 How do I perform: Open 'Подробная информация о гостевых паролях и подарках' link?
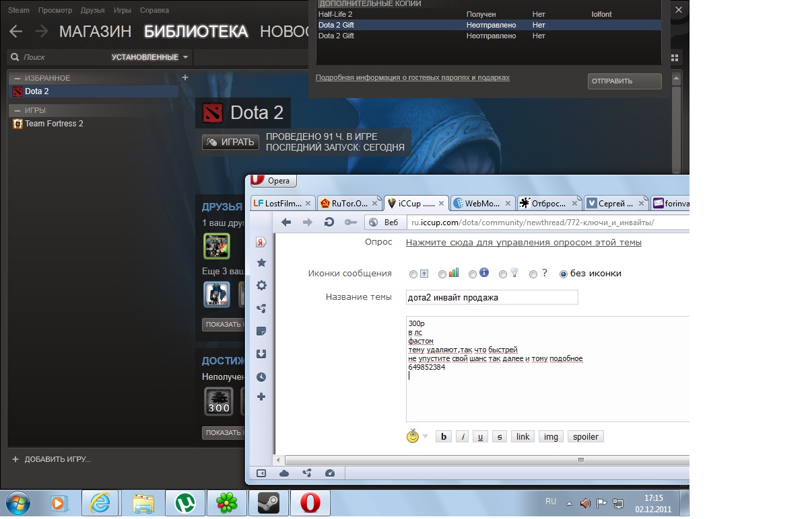coord(413,77)
